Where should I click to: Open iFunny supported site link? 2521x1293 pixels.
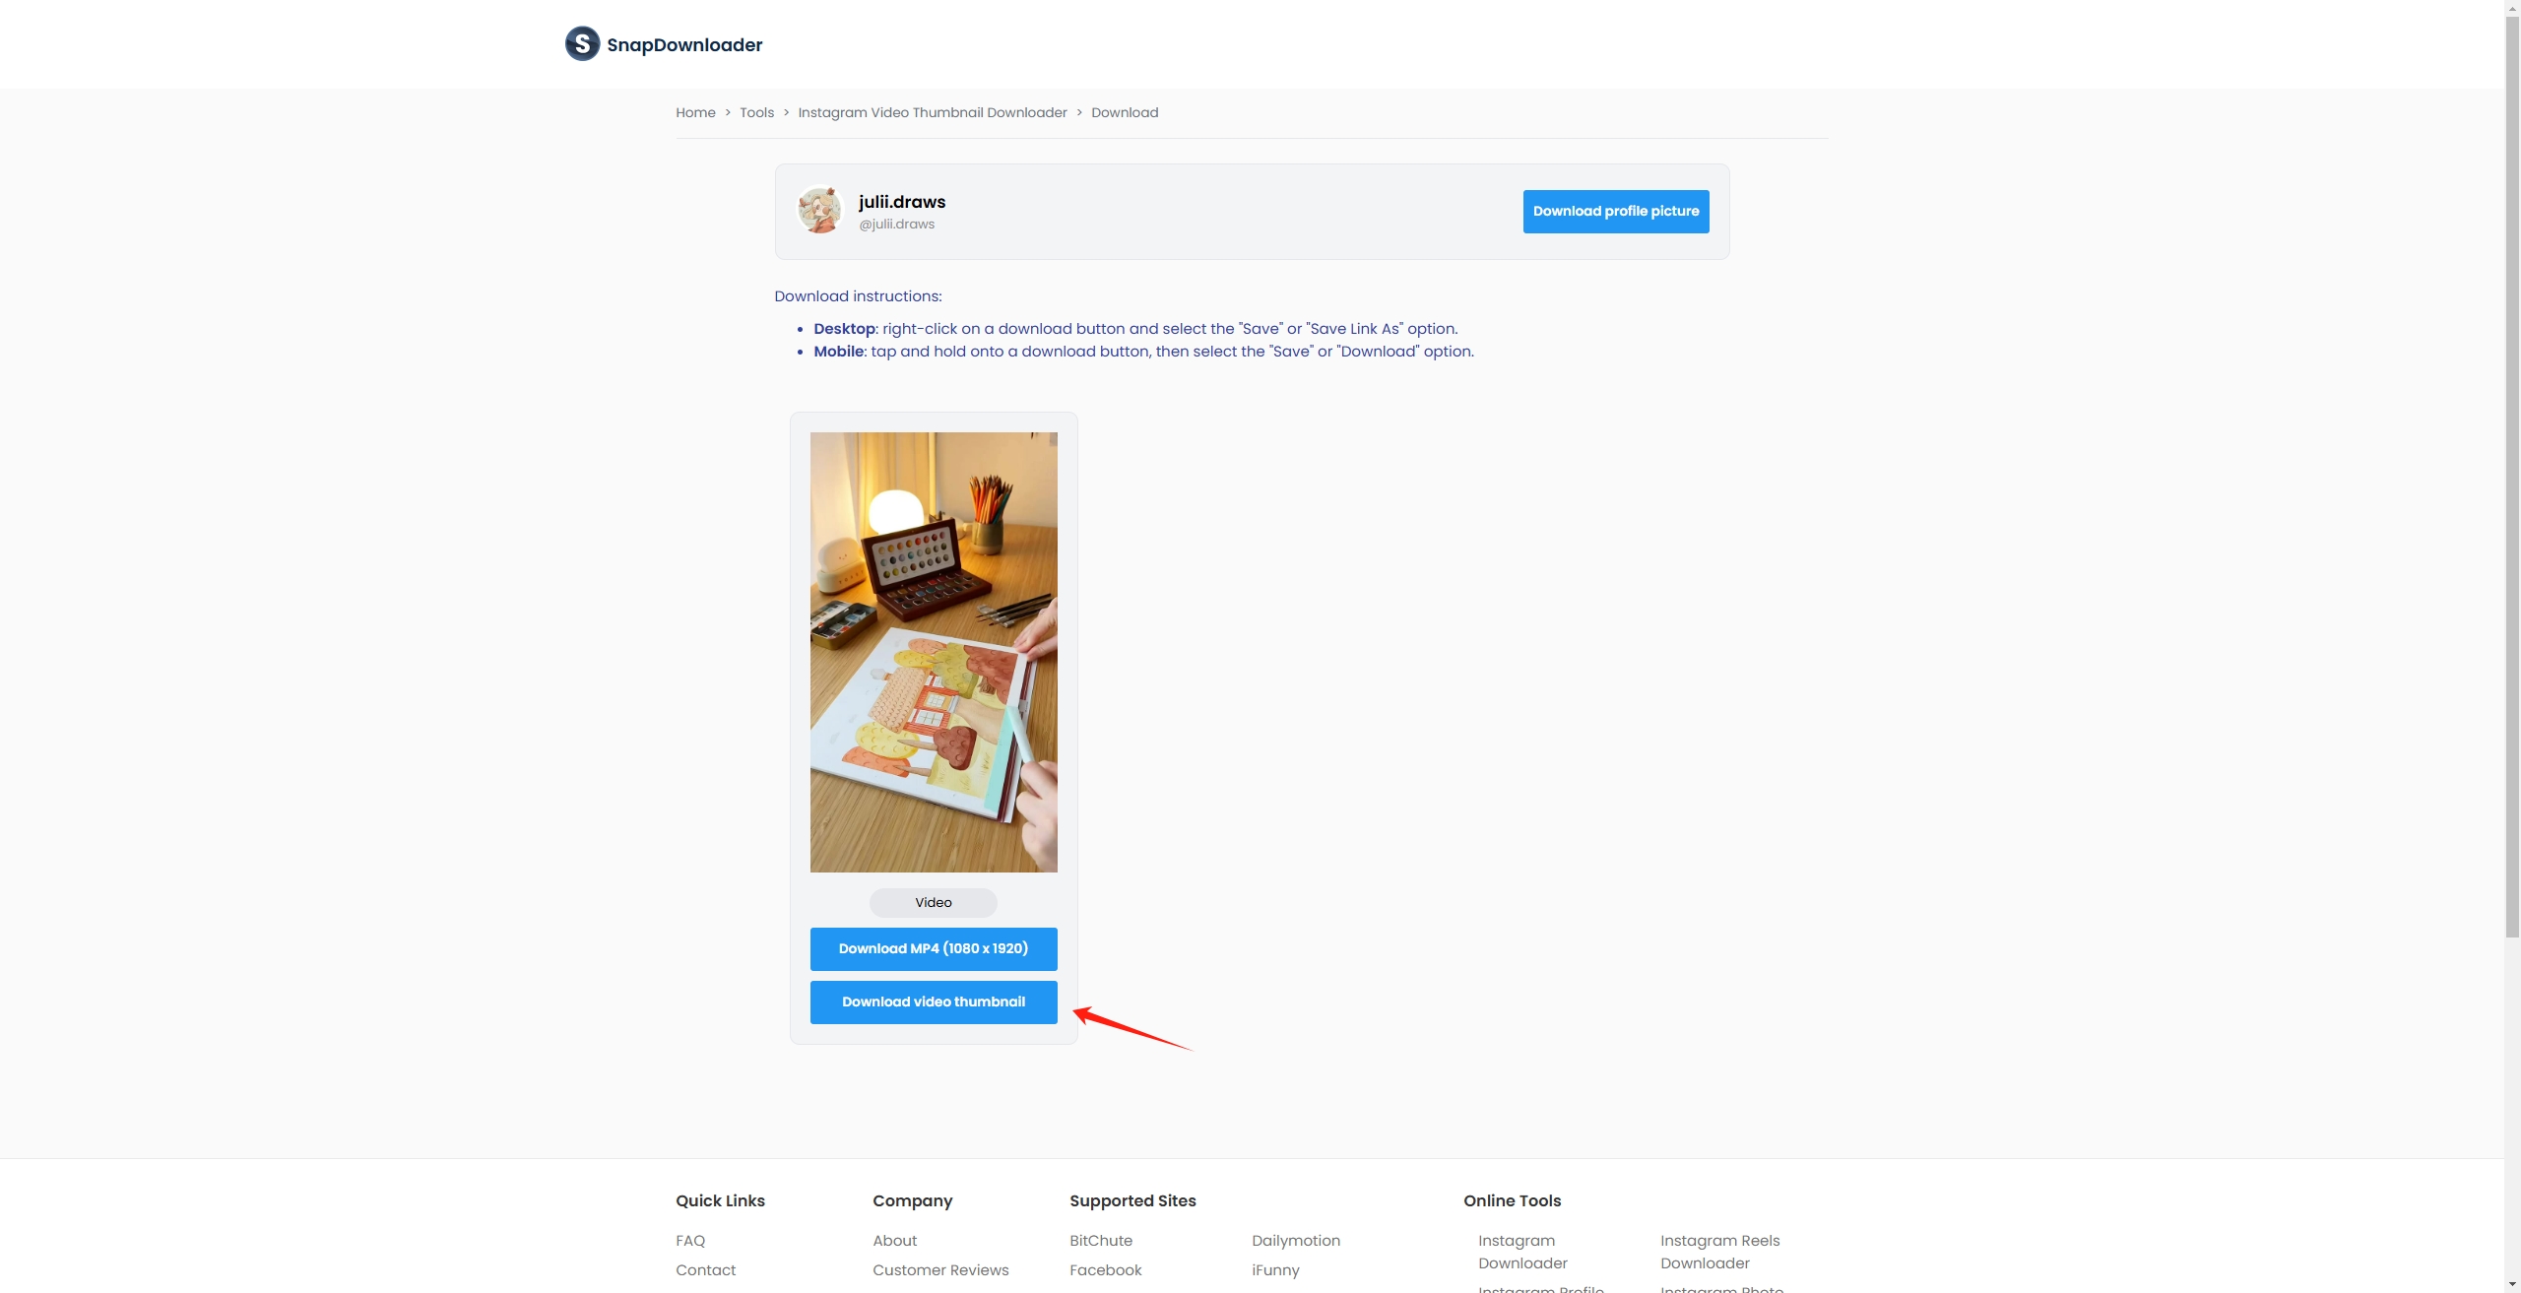click(1275, 1270)
